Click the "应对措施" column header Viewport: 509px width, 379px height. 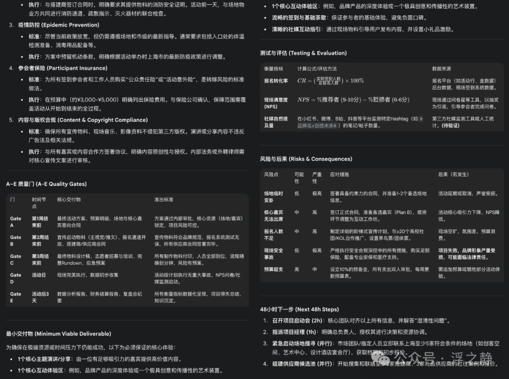click(x=339, y=175)
